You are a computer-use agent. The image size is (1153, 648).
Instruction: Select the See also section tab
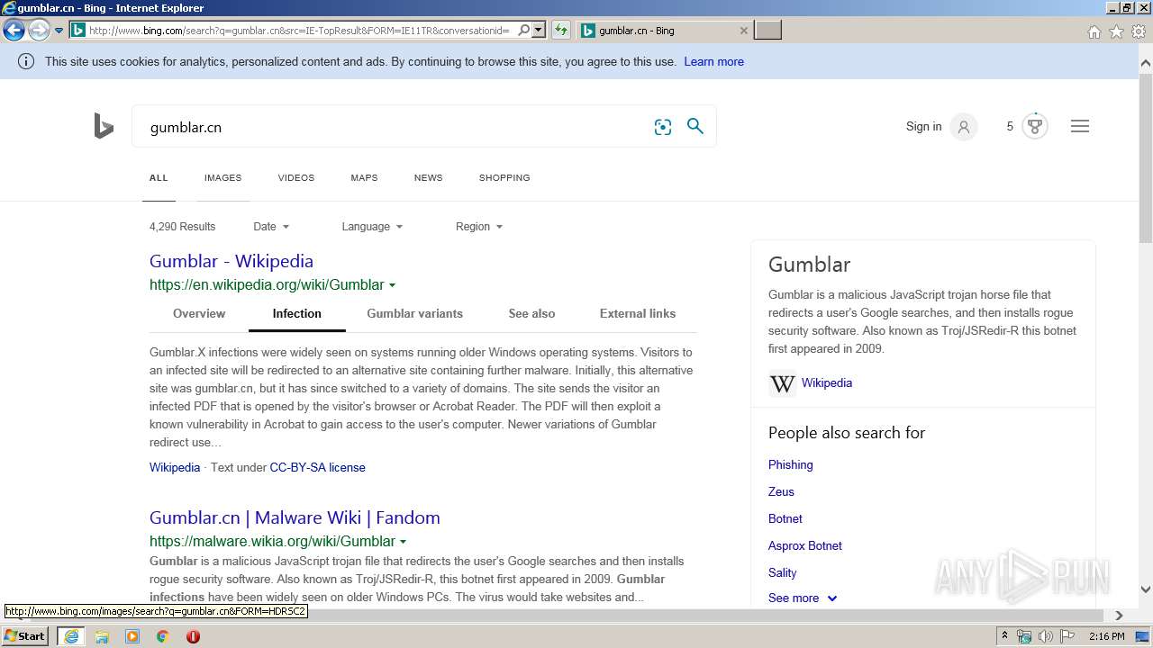(x=531, y=313)
